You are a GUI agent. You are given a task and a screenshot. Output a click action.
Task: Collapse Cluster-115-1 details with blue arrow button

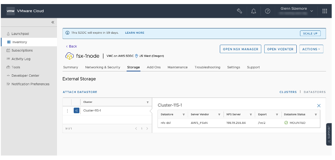77,110
